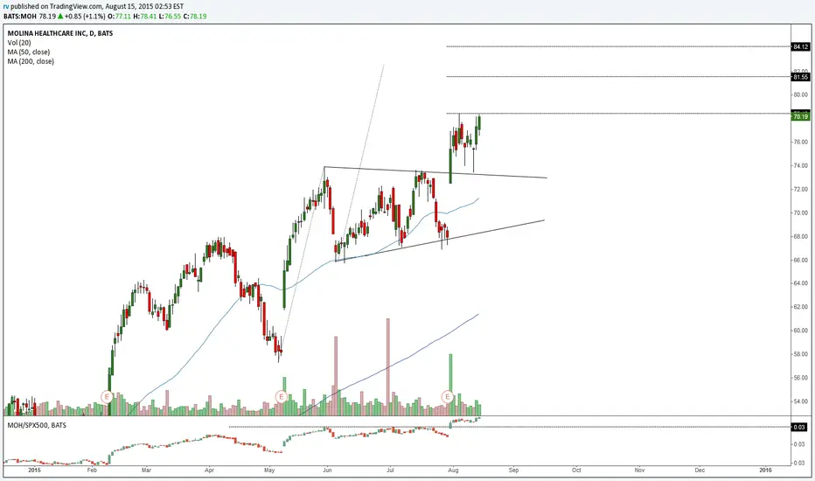
Task: Click the 80.00 price axis label
Action: (800, 94)
